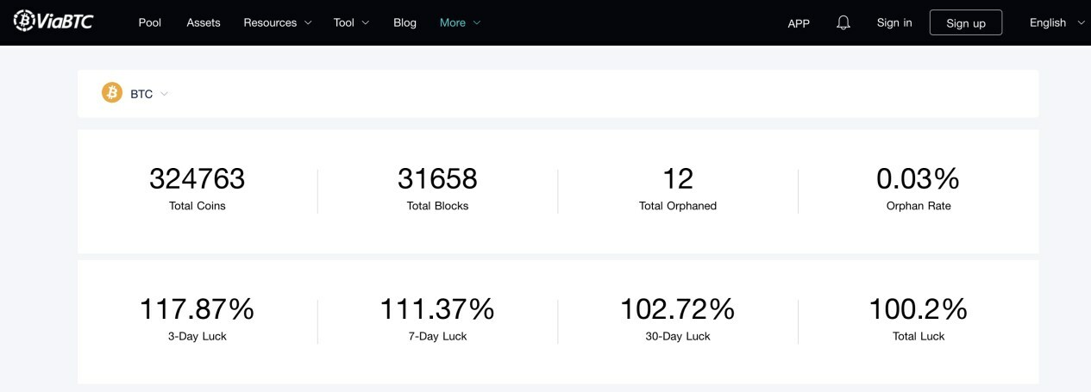The image size is (1091, 392).
Task: Click the orange Bitcoin coin icon
Action: [x=112, y=93]
